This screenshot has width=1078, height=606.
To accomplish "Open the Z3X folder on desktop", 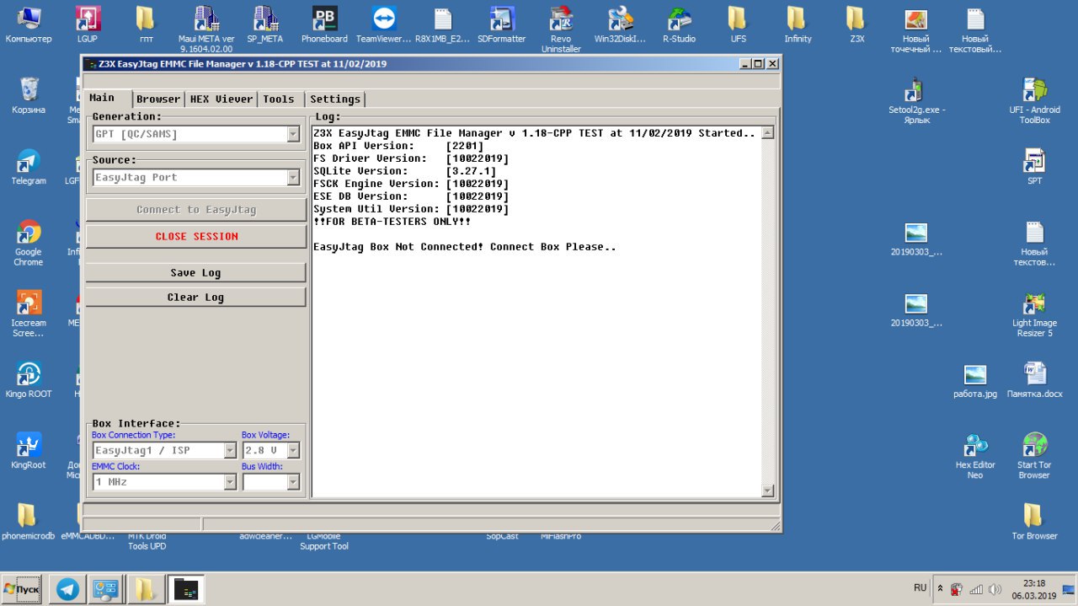I will [857, 25].
